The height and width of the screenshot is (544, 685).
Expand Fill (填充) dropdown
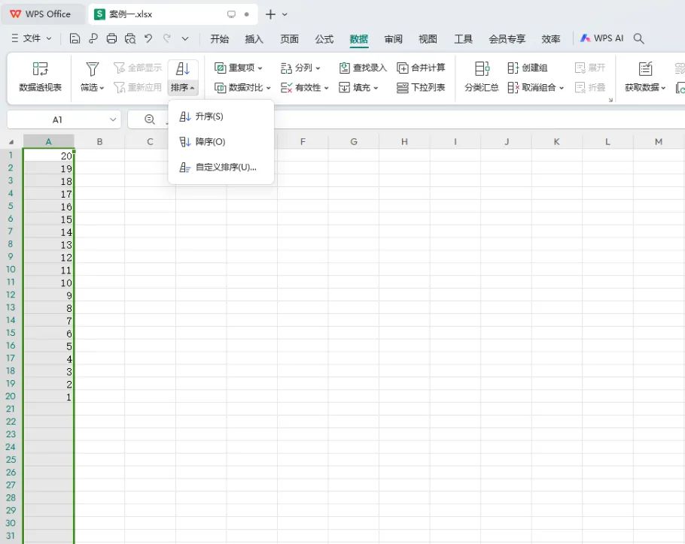pos(376,88)
